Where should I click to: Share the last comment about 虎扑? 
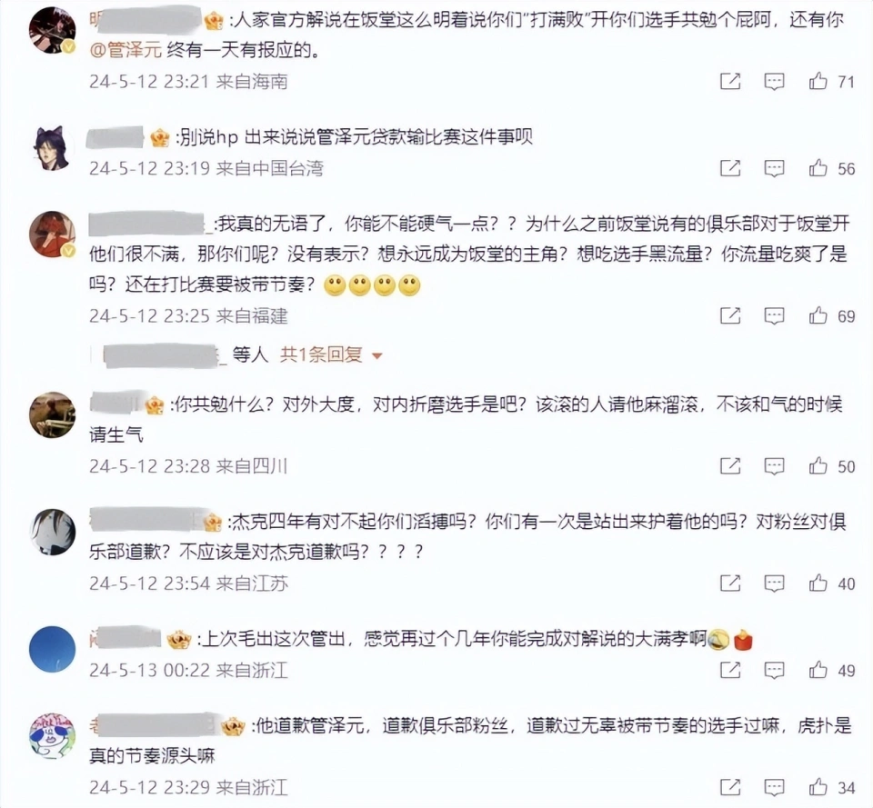pyautogui.click(x=730, y=787)
